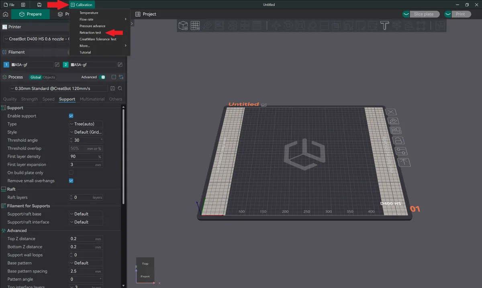Toggle the Advanced mode switch
482x288 pixels.
coord(103,77)
